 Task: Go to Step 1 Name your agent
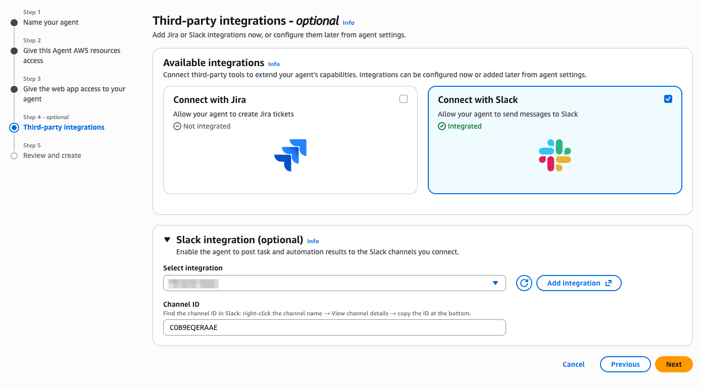(x=51, y=22)
